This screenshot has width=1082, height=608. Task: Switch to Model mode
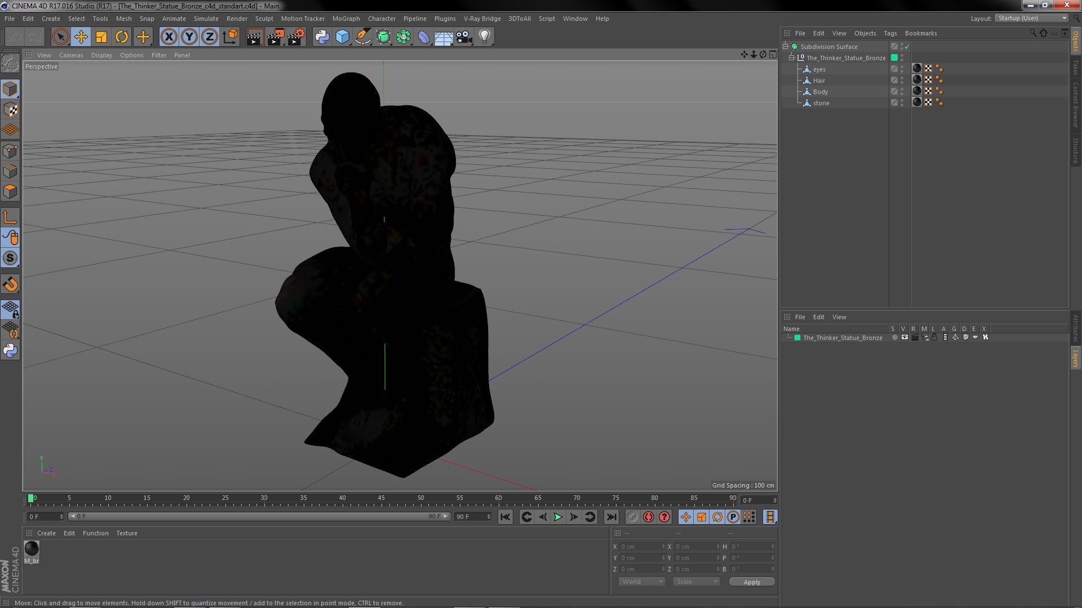(x=10, y=89)
